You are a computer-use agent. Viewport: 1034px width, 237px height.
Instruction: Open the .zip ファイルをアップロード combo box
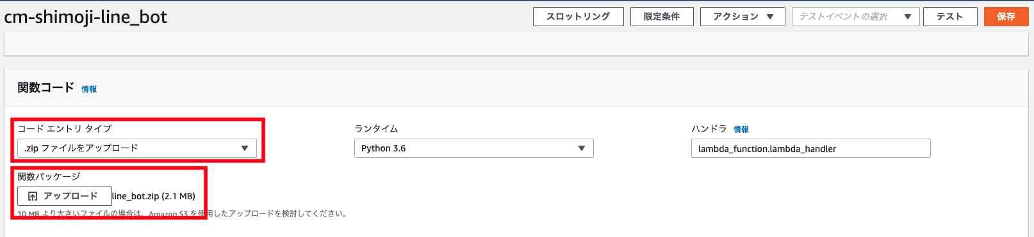click(x=137, y=148)
